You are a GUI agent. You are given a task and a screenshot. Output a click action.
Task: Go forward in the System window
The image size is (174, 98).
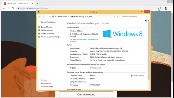43,17
